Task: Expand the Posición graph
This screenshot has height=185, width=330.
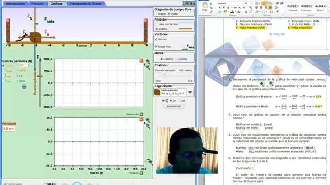Action: pos(141,173)
